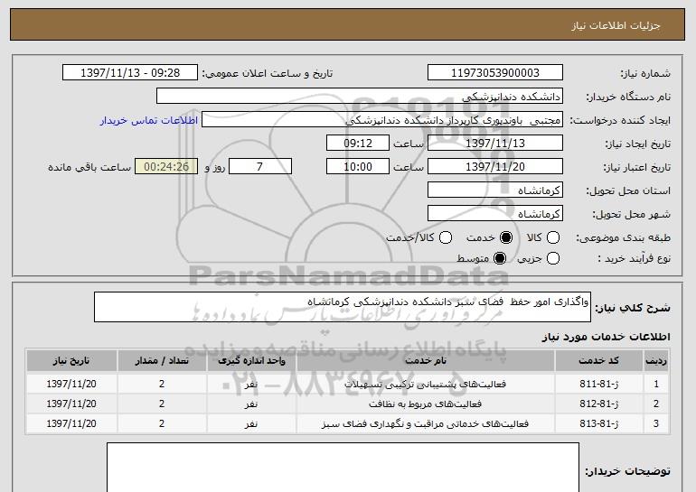Click the creation time field 09:12
Screen dimensions: 696x492
tap(358, 144)
